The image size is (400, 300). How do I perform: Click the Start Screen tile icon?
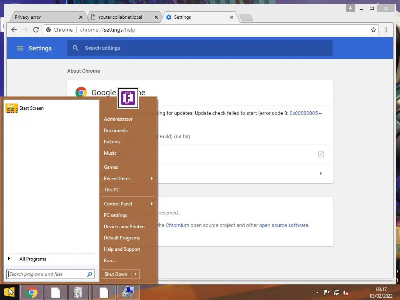point(11,108)
